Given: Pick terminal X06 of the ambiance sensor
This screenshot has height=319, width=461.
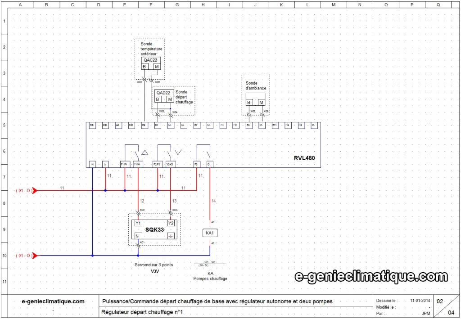Looking at the screenshot, I should pos(262,115).
